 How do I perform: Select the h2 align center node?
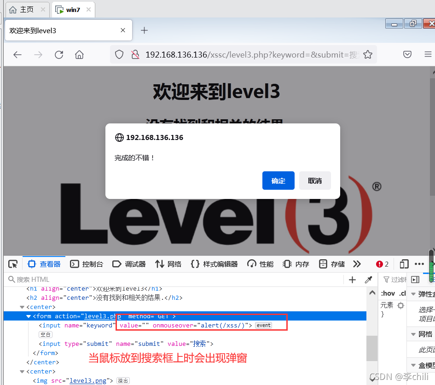104,298
